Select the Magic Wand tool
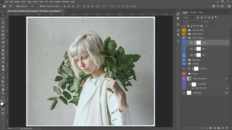Viewport: 232px width, 130px height. point(3,27)
